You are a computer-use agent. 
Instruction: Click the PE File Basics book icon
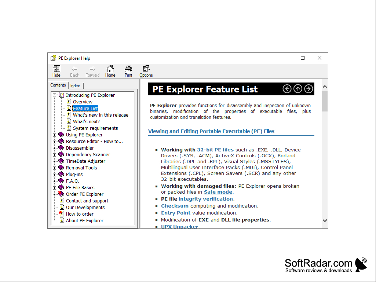click(61, 187)
